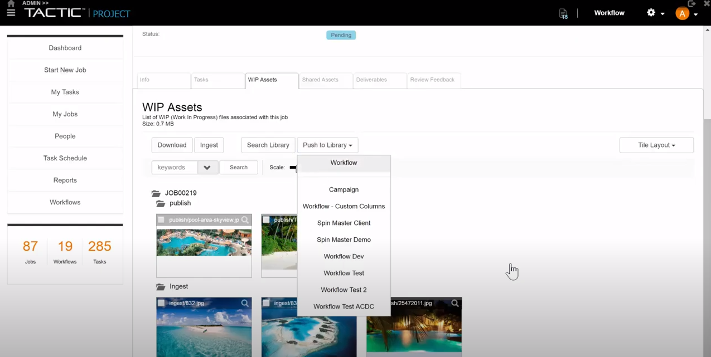Select the ingest/25472011.jpg checkbox
Screen dimensions: 711x357
click(x=373, y=303)
